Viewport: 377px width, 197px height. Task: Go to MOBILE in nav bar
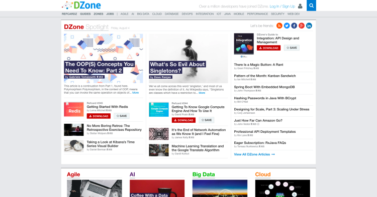click(x=239, y=14)
